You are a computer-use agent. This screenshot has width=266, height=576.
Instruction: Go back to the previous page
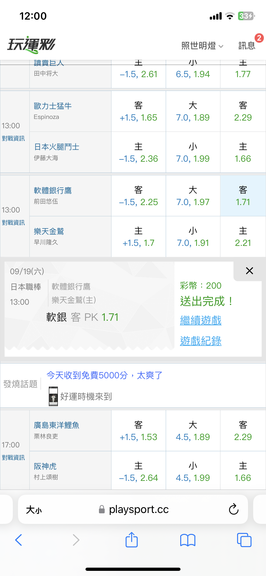point(19,540)
